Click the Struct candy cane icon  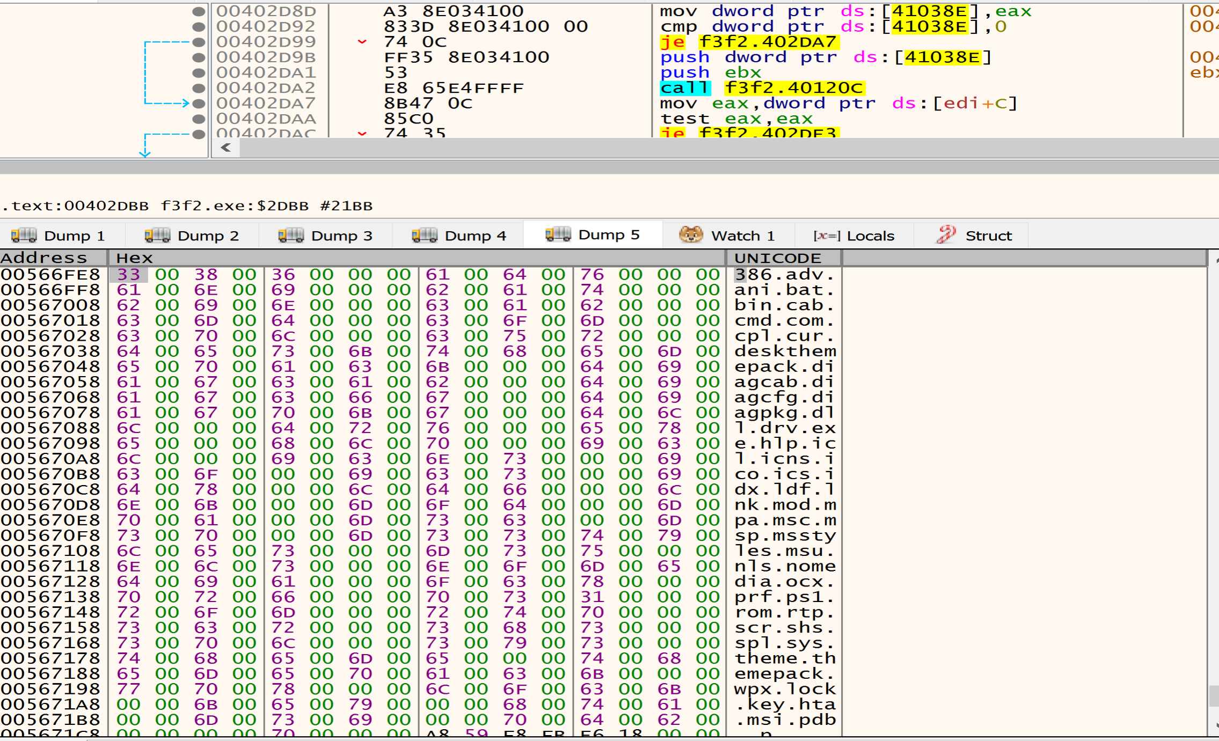click(x=946, y=235)
